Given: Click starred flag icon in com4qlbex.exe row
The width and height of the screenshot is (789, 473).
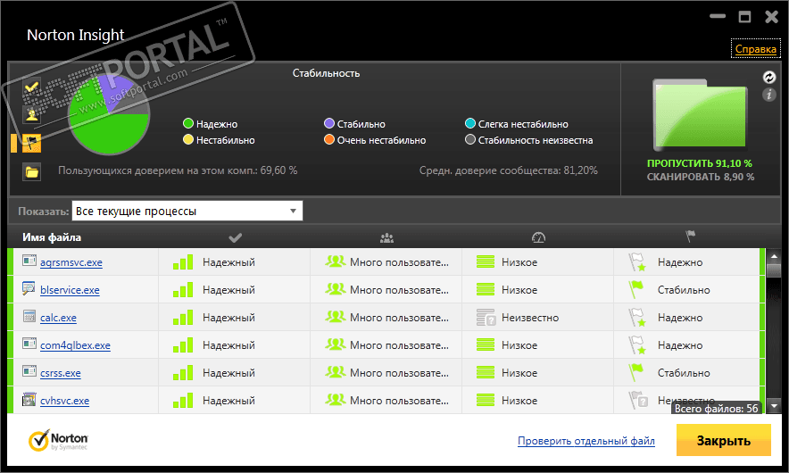Looking at the screenshot, I should pos(637,345).
